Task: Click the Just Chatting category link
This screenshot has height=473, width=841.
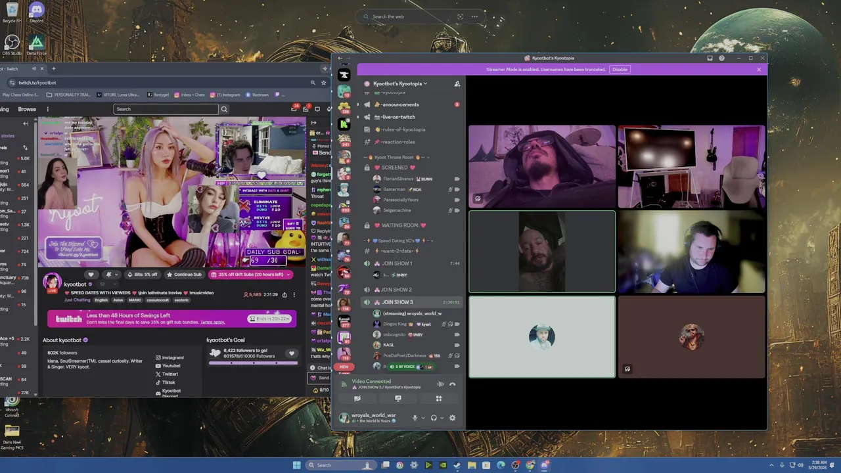Action: 77,300
